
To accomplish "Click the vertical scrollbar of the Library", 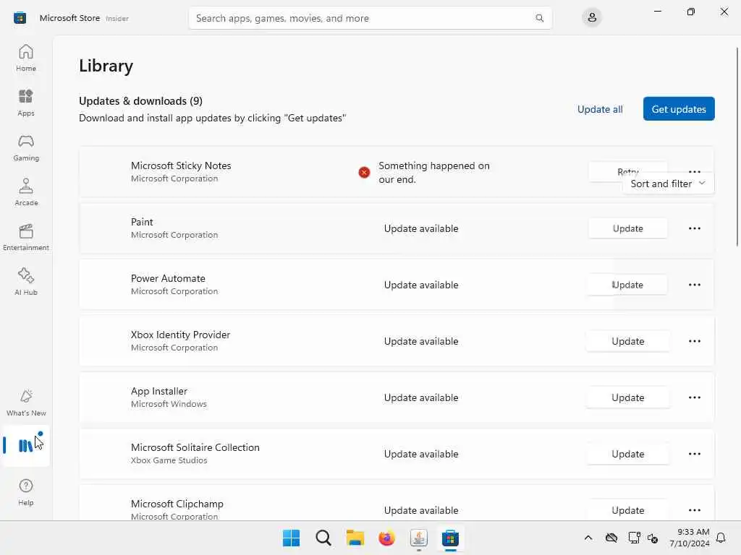I will coord(737,146).
